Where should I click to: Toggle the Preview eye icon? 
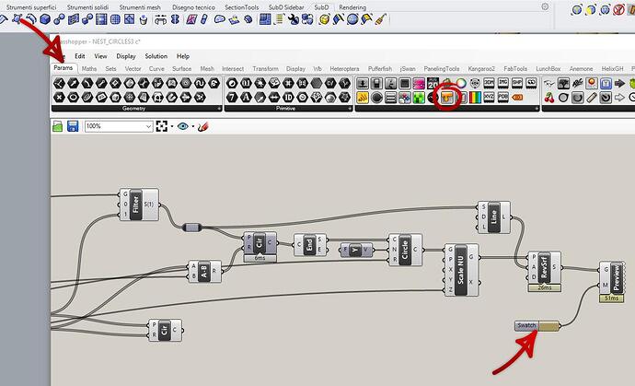pos(182,126)
